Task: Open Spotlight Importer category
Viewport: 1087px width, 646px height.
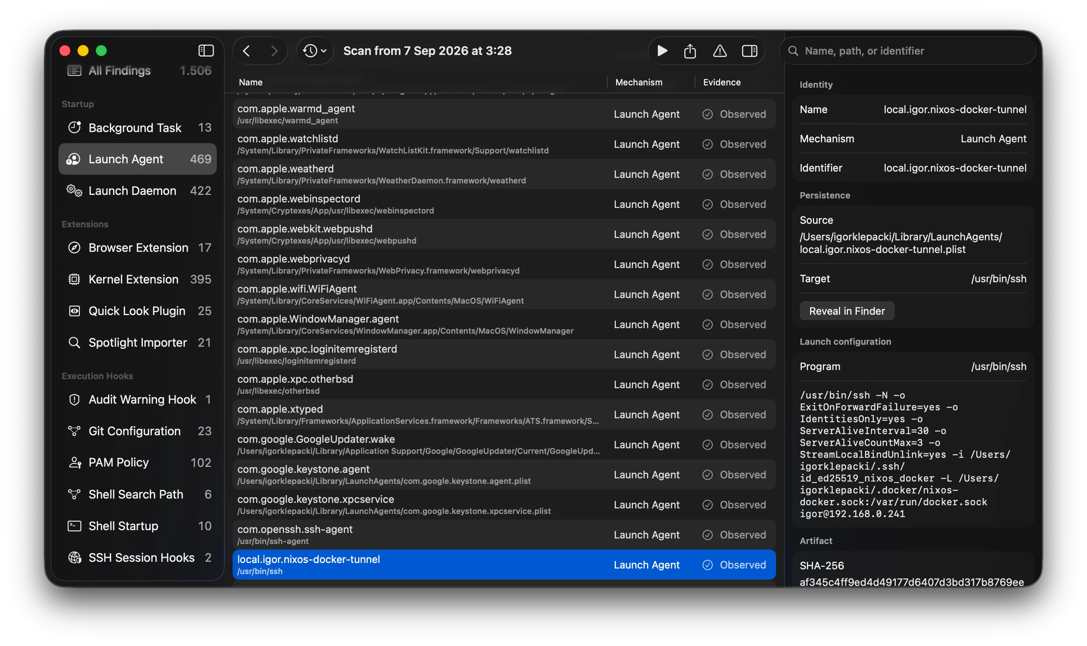Action: tap(138, 343)
